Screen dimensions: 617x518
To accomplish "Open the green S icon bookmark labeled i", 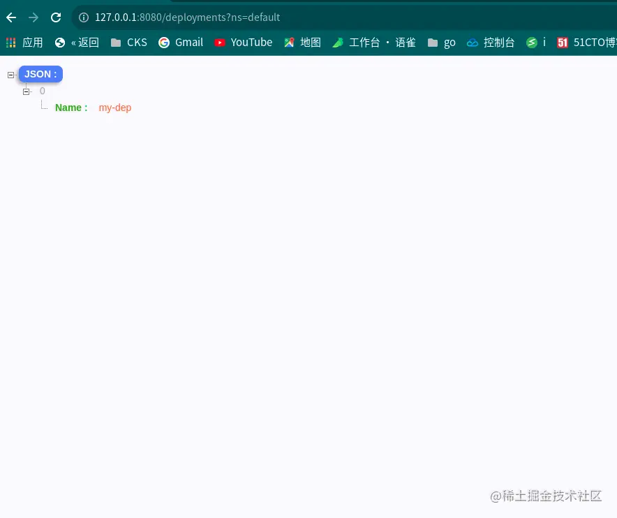I will [x=536, y=43].
